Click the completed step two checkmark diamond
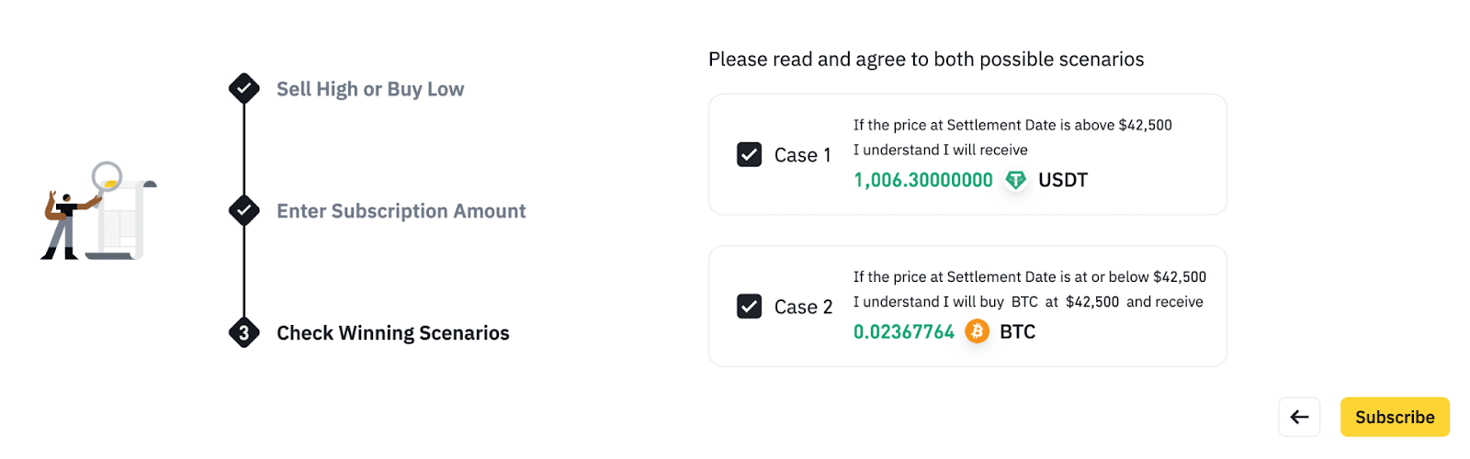Screen dimensions: 1470x459 (x=243, y=210)
